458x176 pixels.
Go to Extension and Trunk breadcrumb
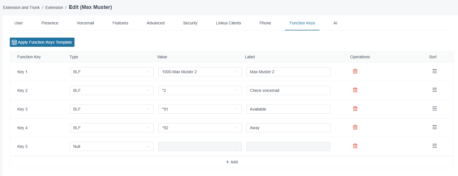click(x=21, y=7)
